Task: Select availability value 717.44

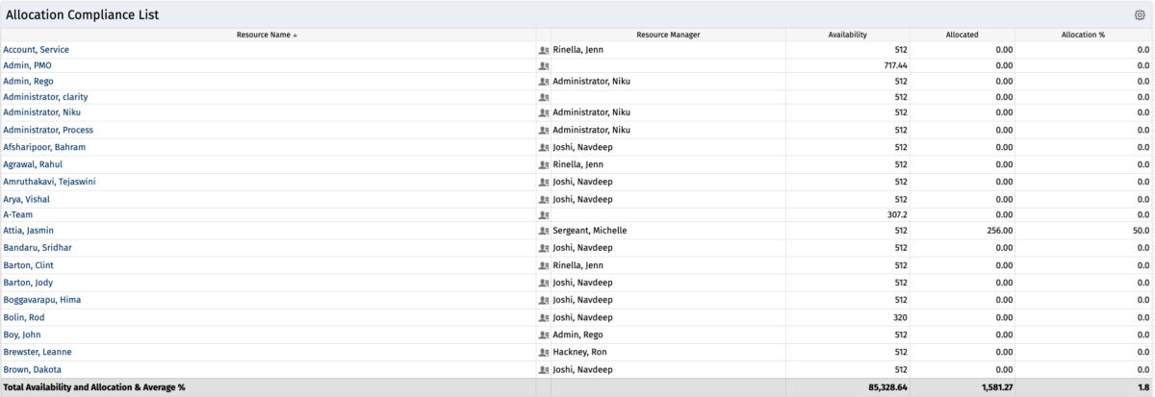Action: click(895, 65)
